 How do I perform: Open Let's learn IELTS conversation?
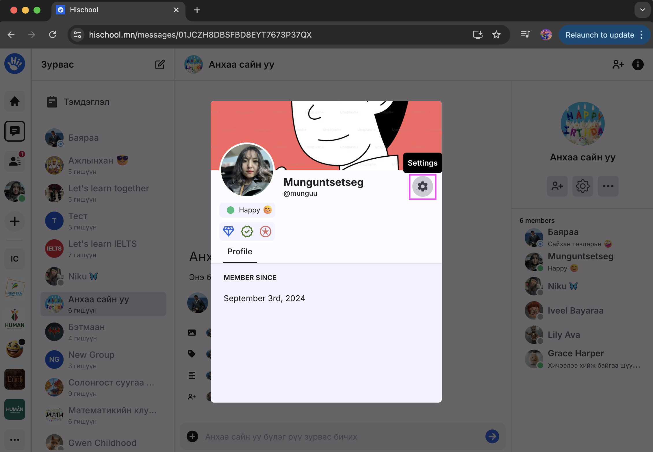[x=103, y=249]
